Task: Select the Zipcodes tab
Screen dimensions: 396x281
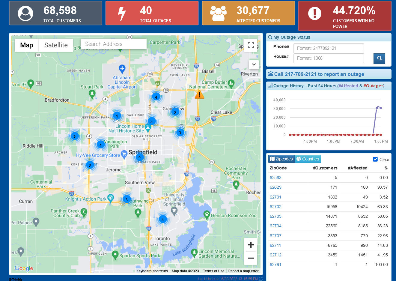Action: 281,159
